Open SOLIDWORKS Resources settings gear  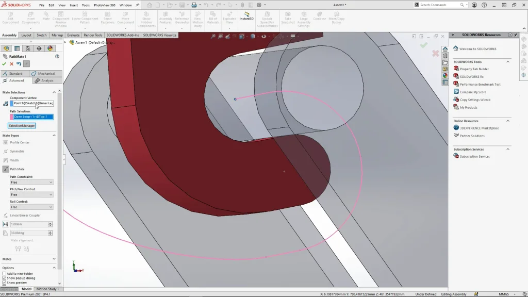[x=510, y=35]
